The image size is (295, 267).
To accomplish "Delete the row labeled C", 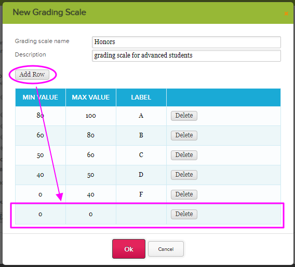I will (184, 155).
